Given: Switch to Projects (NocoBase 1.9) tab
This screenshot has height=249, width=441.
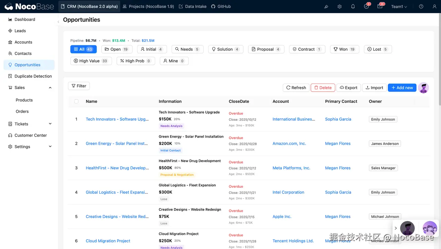Looking at the screenshot, I should click(x=148, y=7).
